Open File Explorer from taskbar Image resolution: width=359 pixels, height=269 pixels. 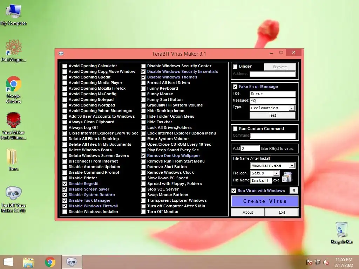pos(28,262)
